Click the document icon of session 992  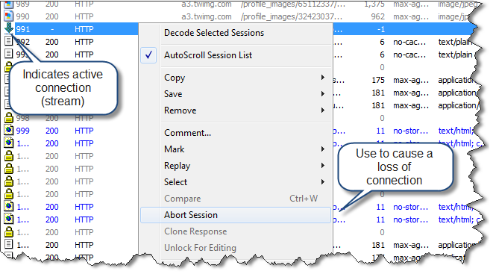tap(9, 41)
